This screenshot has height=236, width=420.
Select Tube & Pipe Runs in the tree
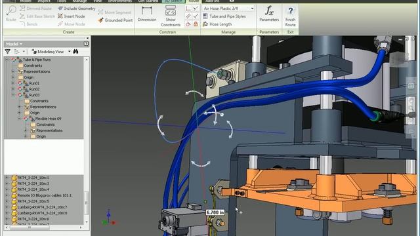pos(37,60)
